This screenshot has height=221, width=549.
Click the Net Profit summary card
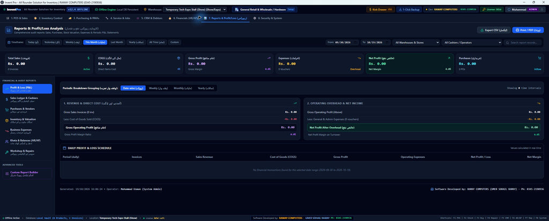coord(410,64)
